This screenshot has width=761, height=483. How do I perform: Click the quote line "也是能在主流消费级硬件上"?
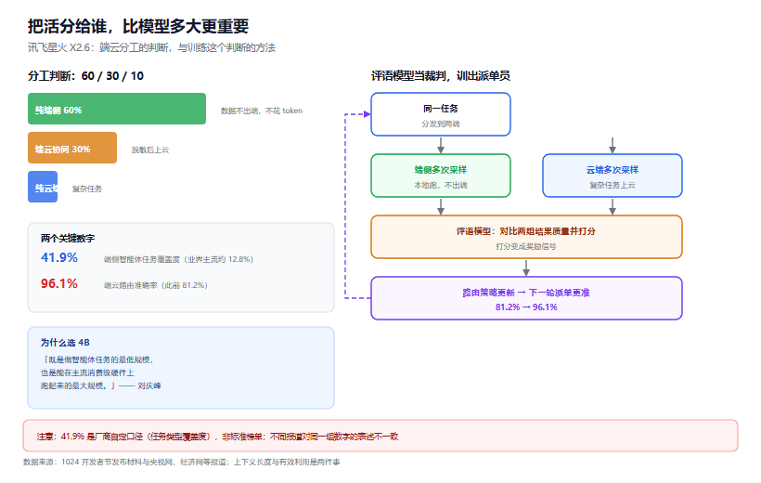pos(87,372)
